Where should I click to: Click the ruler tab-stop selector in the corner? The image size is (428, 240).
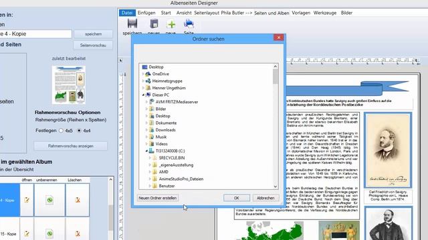click(120, 60)
